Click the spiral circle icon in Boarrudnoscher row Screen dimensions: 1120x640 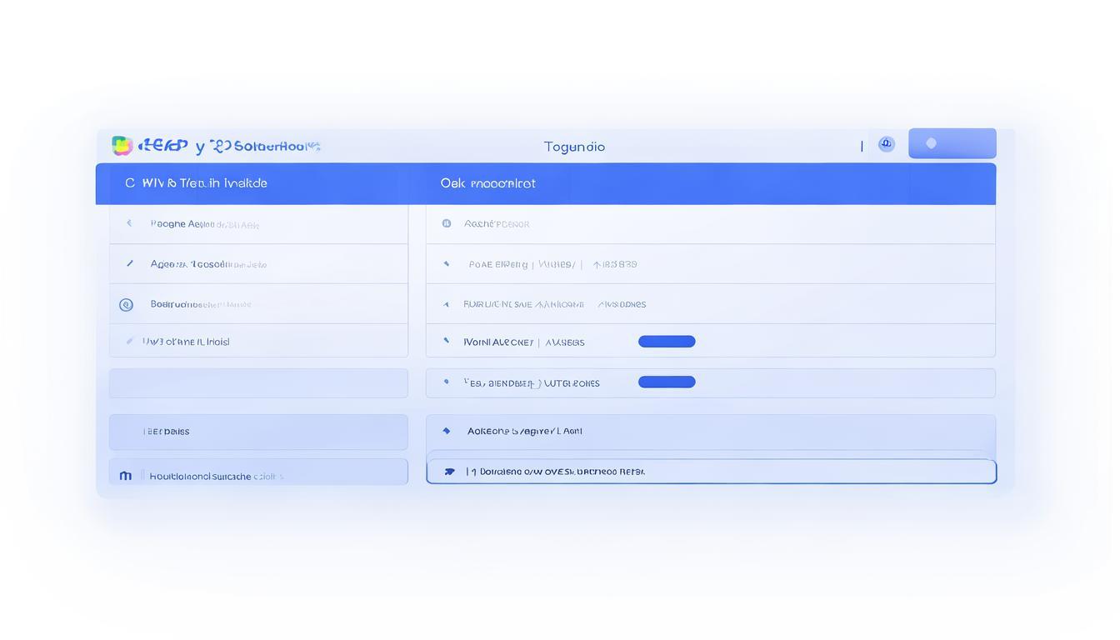click(x=126, y=305)
